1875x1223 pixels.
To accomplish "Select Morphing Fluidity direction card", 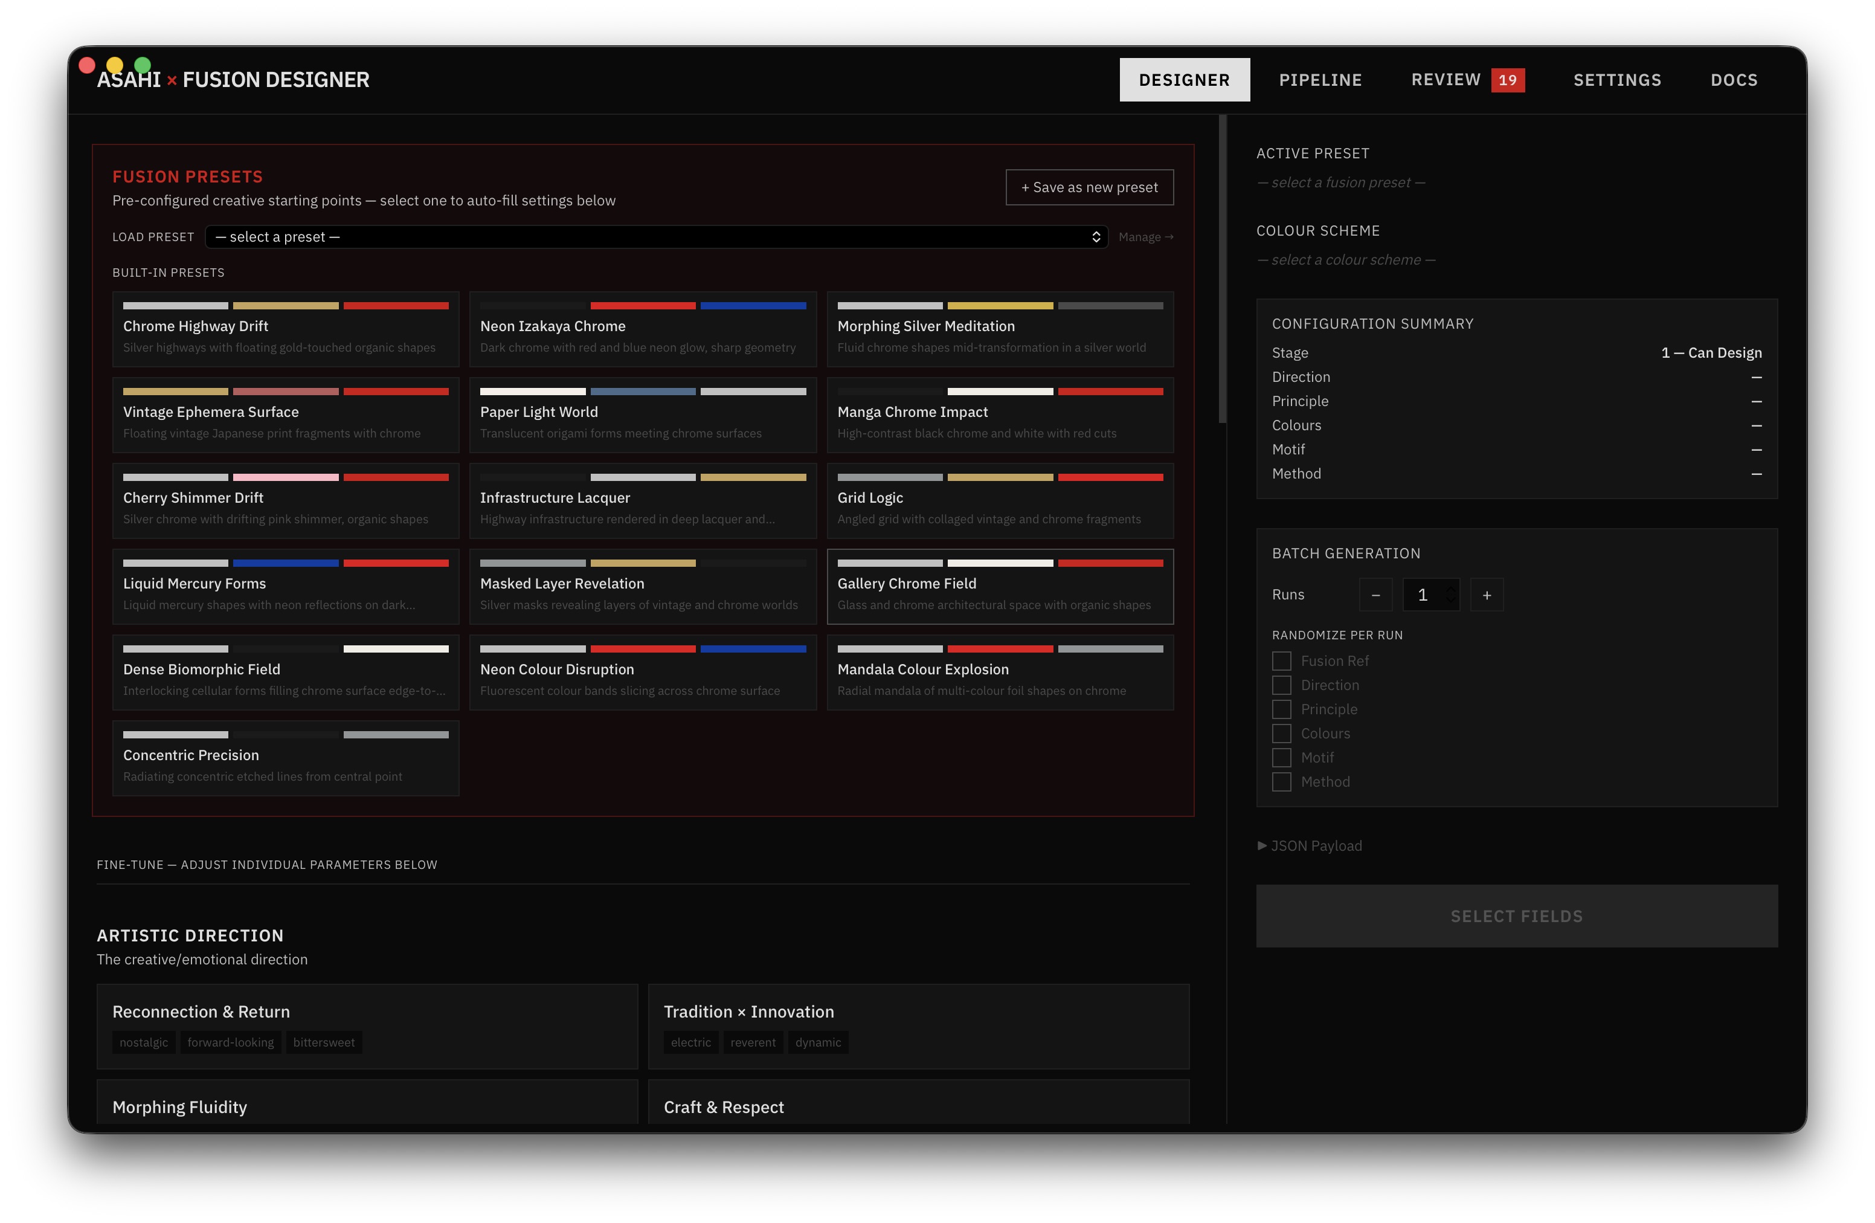I will click(367, 1102).
